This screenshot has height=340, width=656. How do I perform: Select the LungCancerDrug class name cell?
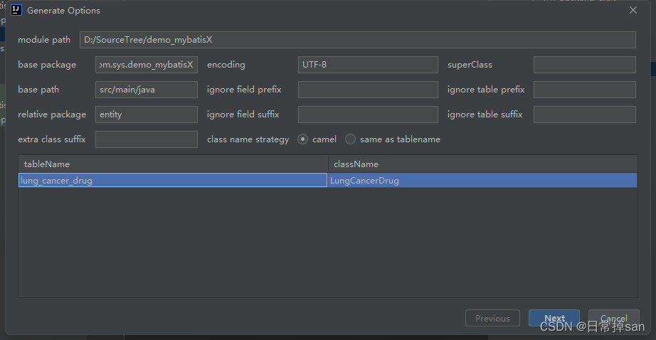[x=482, y=180]
